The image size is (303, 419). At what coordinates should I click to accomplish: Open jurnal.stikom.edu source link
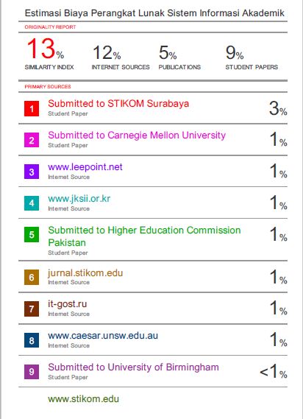(x=85, y=273)
